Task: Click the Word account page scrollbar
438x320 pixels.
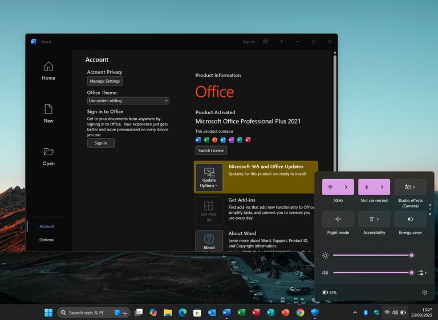Action: (335, 112)
